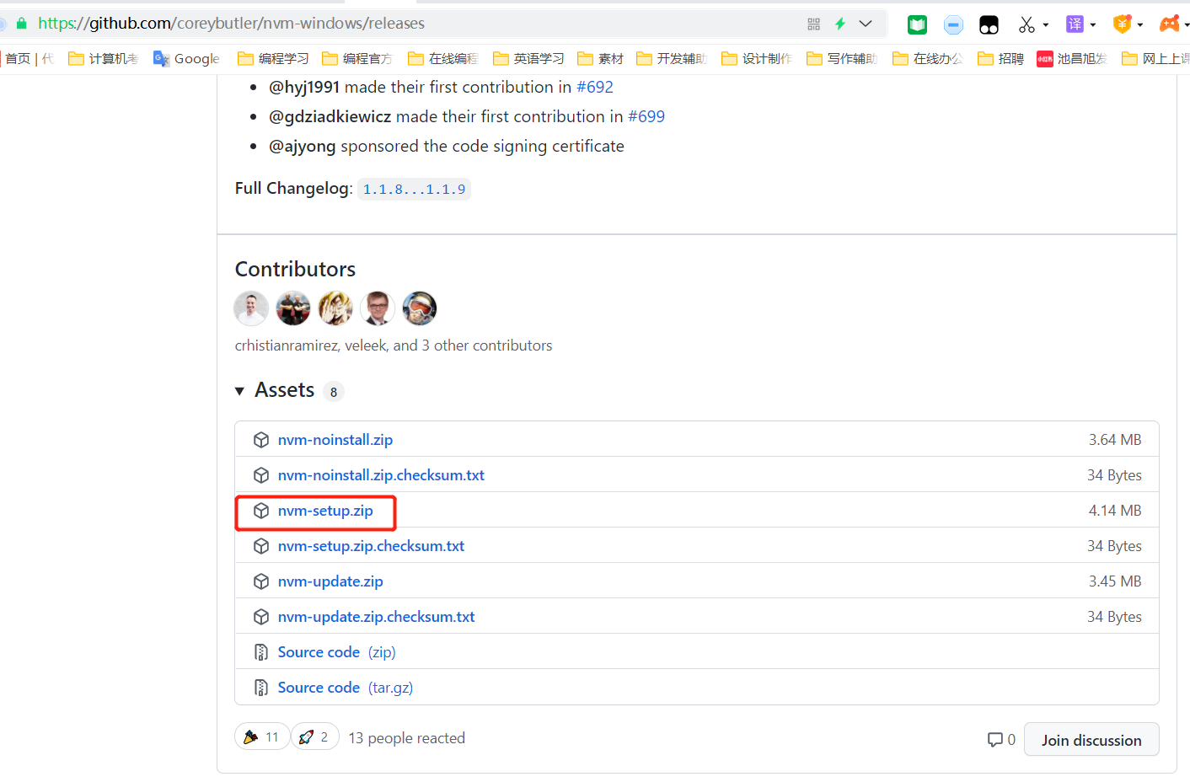Toggle the party popper reaction with 11 votes
1190x782 pixels.
(262, 737)
